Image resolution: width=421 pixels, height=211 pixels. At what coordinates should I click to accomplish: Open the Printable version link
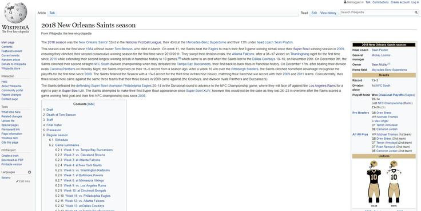[x=11, y=164]
